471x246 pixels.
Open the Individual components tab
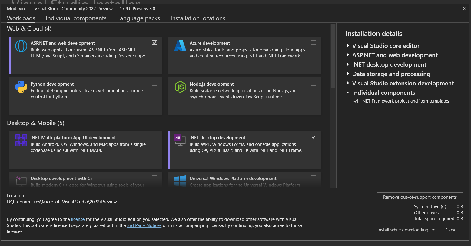[76, 18]
